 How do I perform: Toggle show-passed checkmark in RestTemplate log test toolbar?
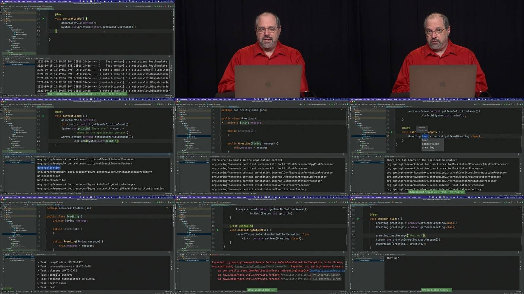(x=6, y=59)
